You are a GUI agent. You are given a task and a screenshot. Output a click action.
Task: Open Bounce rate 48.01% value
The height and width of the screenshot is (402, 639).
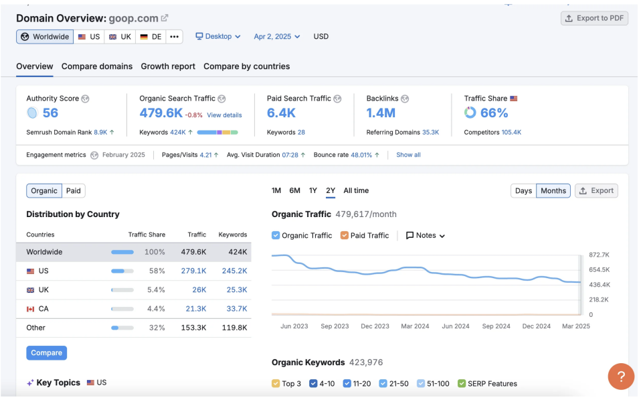(x=361, y=155)
